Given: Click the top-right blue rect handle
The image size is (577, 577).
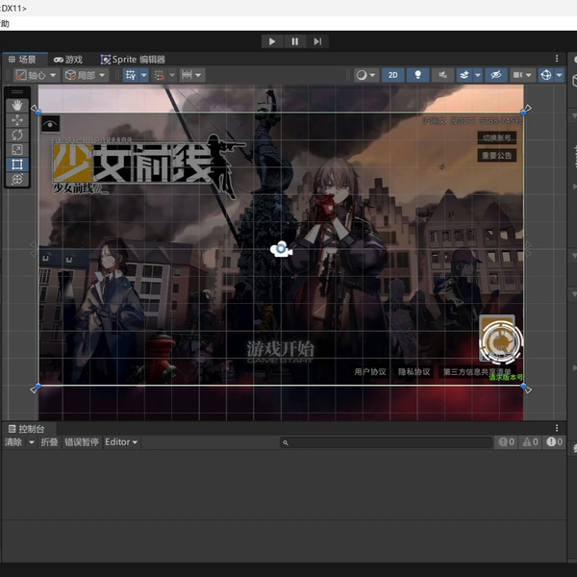Looking at the screenshot, I should click(x=523, y=112).
